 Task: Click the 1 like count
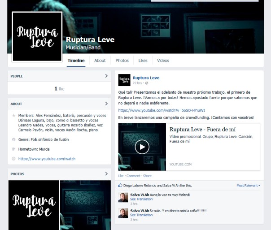point(60,89)
